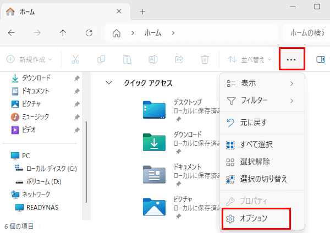330x233 pixels.
Task: Click the Copy icon in toolbar
Action: click(101, 59)
